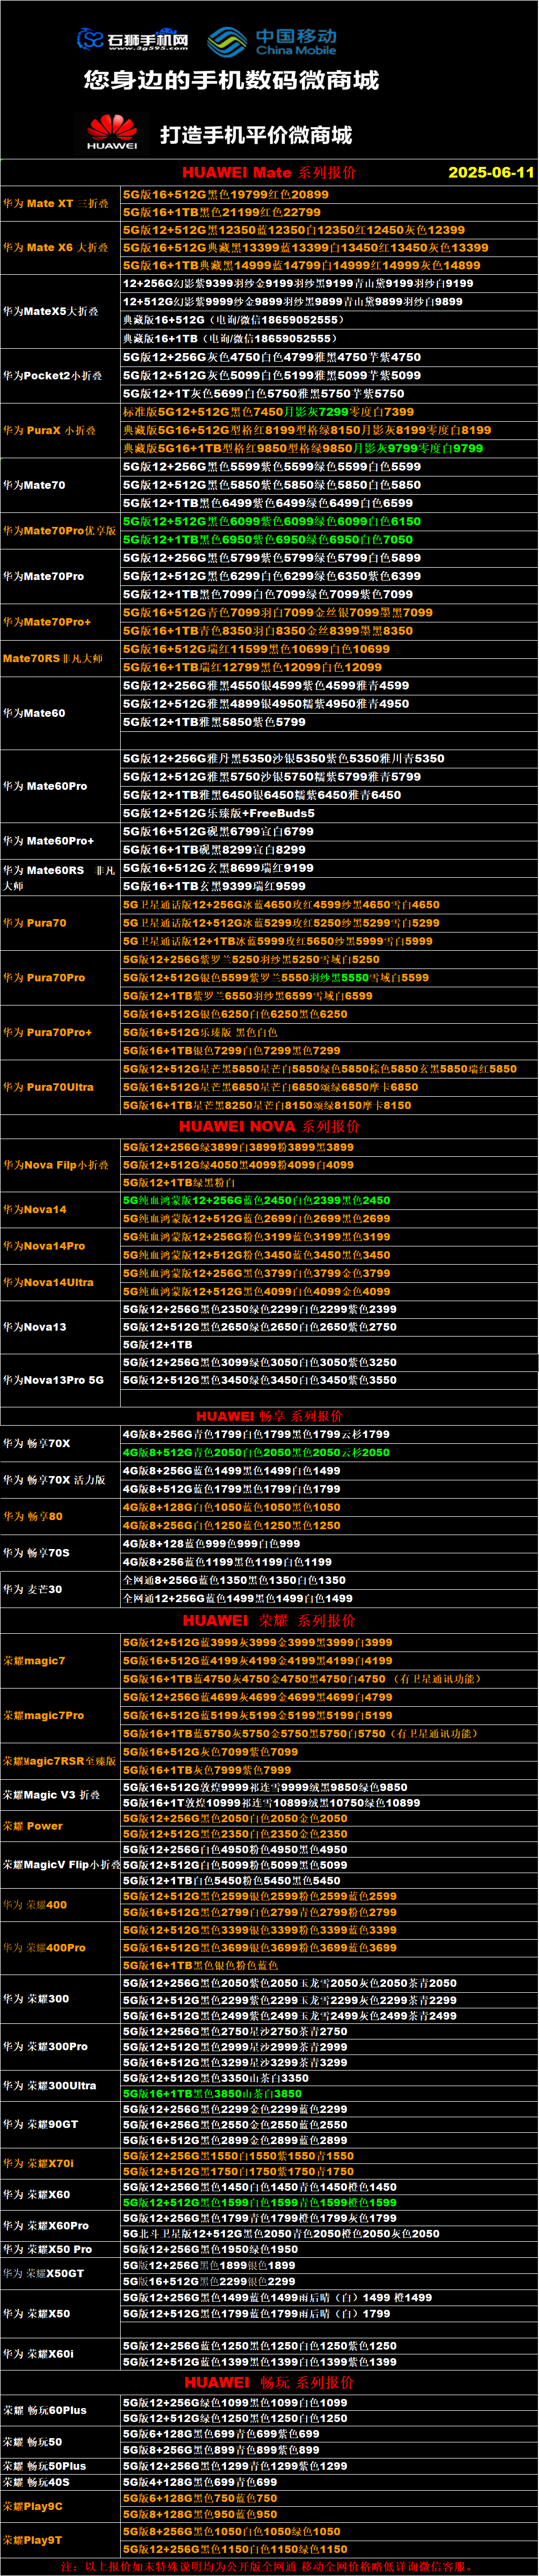The width and height of the screenshot is (539, 2576).
Task: Click Mate70Pro+ 16+1TB 青色8350 line
Action: [x=268, y=631]
